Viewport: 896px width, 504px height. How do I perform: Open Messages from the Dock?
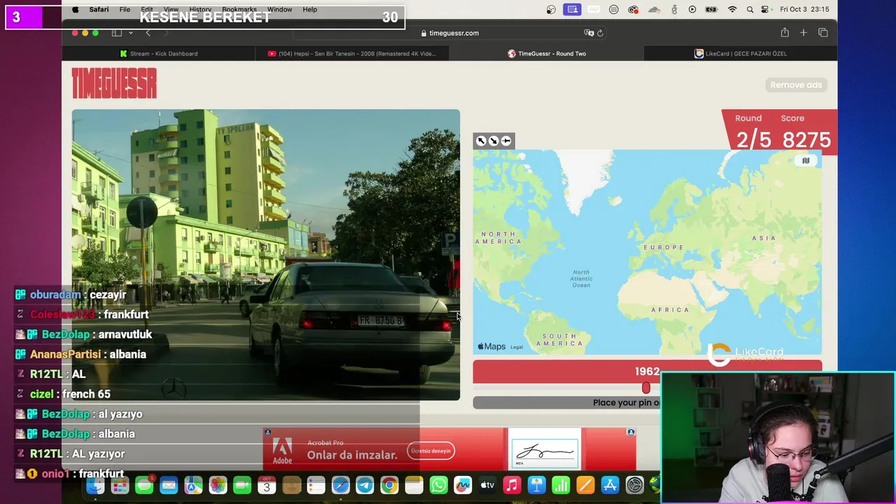(x=144, y=485)
